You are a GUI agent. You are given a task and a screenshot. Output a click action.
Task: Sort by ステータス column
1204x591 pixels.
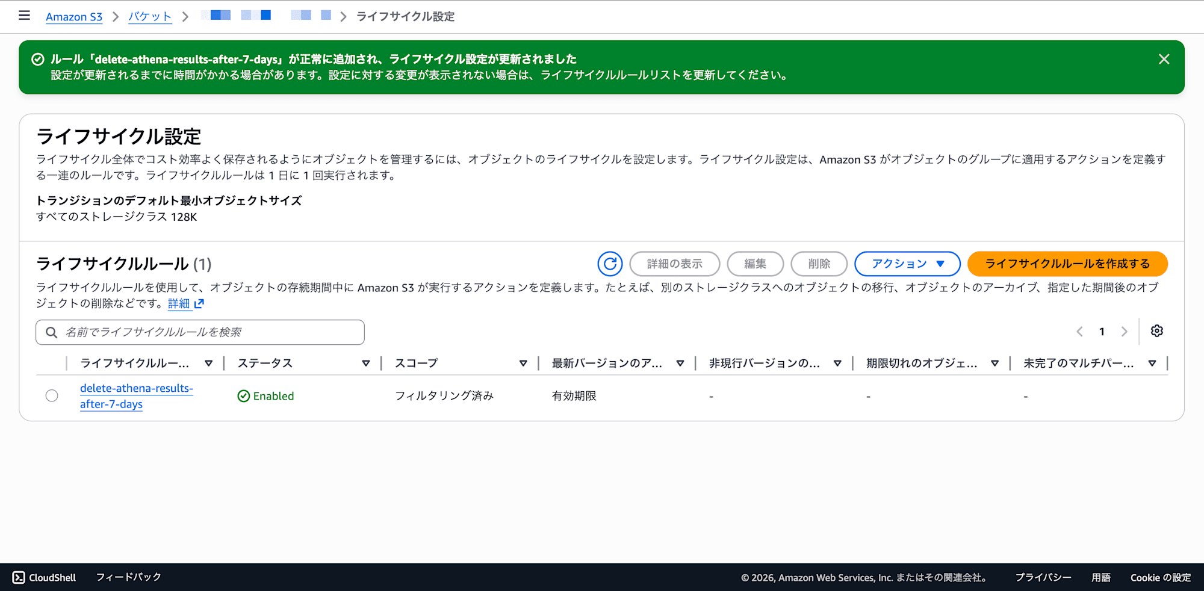(365, 363)
